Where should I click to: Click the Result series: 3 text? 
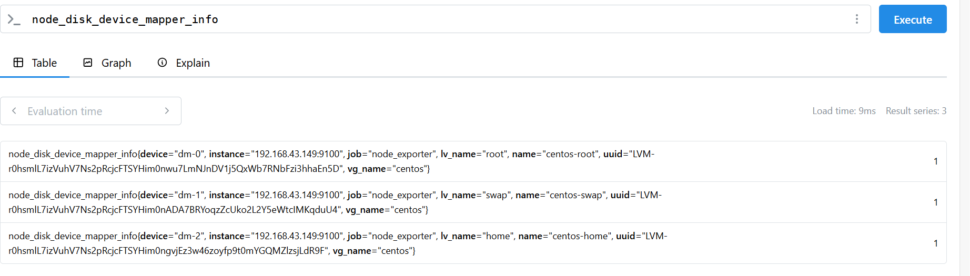point(916,111)
